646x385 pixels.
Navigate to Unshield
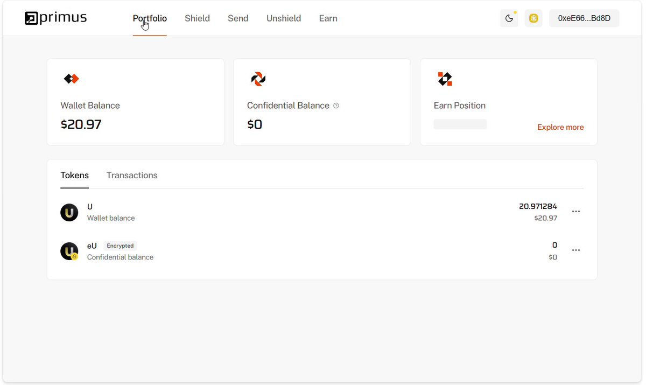[x=284, y=18]
